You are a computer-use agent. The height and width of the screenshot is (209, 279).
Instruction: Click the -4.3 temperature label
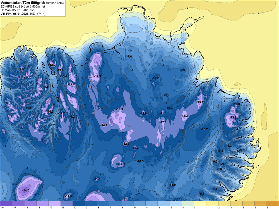click(182, 43)
